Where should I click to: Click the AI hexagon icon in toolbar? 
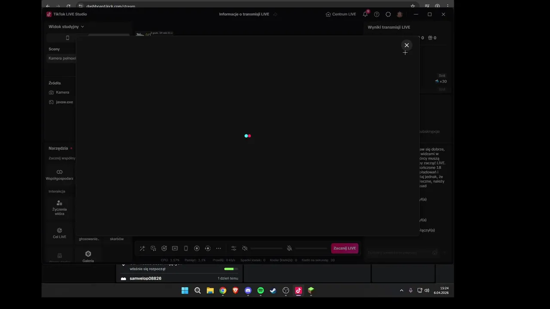[164, 248]
